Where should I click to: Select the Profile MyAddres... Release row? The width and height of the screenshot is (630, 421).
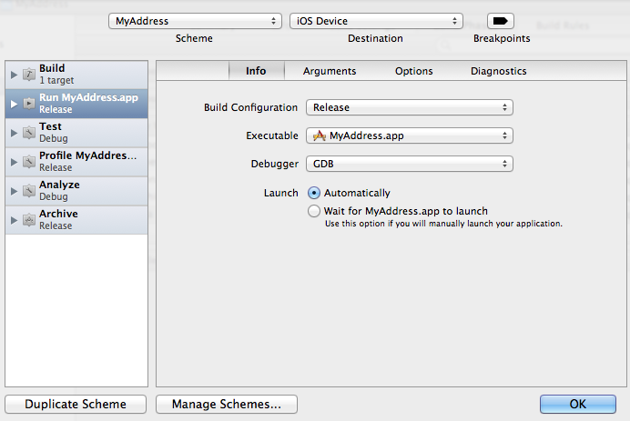(76, 162)
